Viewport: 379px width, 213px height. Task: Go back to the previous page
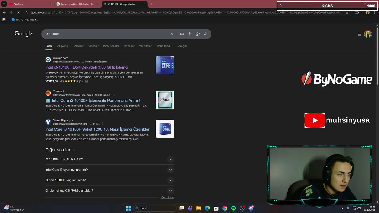(4, 12)
